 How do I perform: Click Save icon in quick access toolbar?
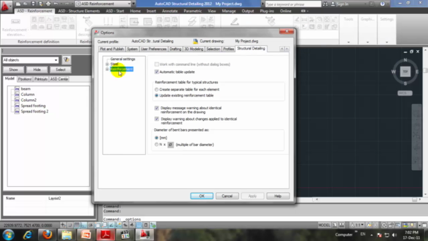[x=33, y=4]
